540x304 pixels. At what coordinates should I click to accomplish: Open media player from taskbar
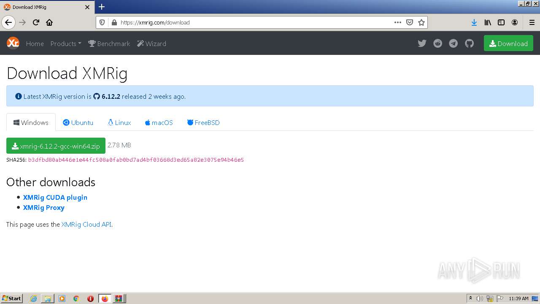click(x=62, y=299)
